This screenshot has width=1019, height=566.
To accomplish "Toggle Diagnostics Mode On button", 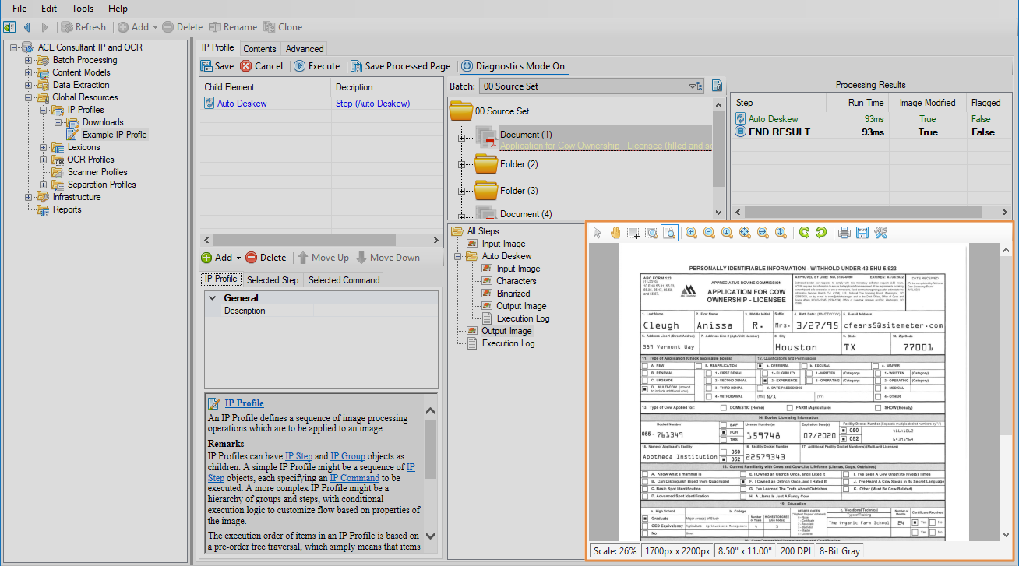I will pos(513,66).
